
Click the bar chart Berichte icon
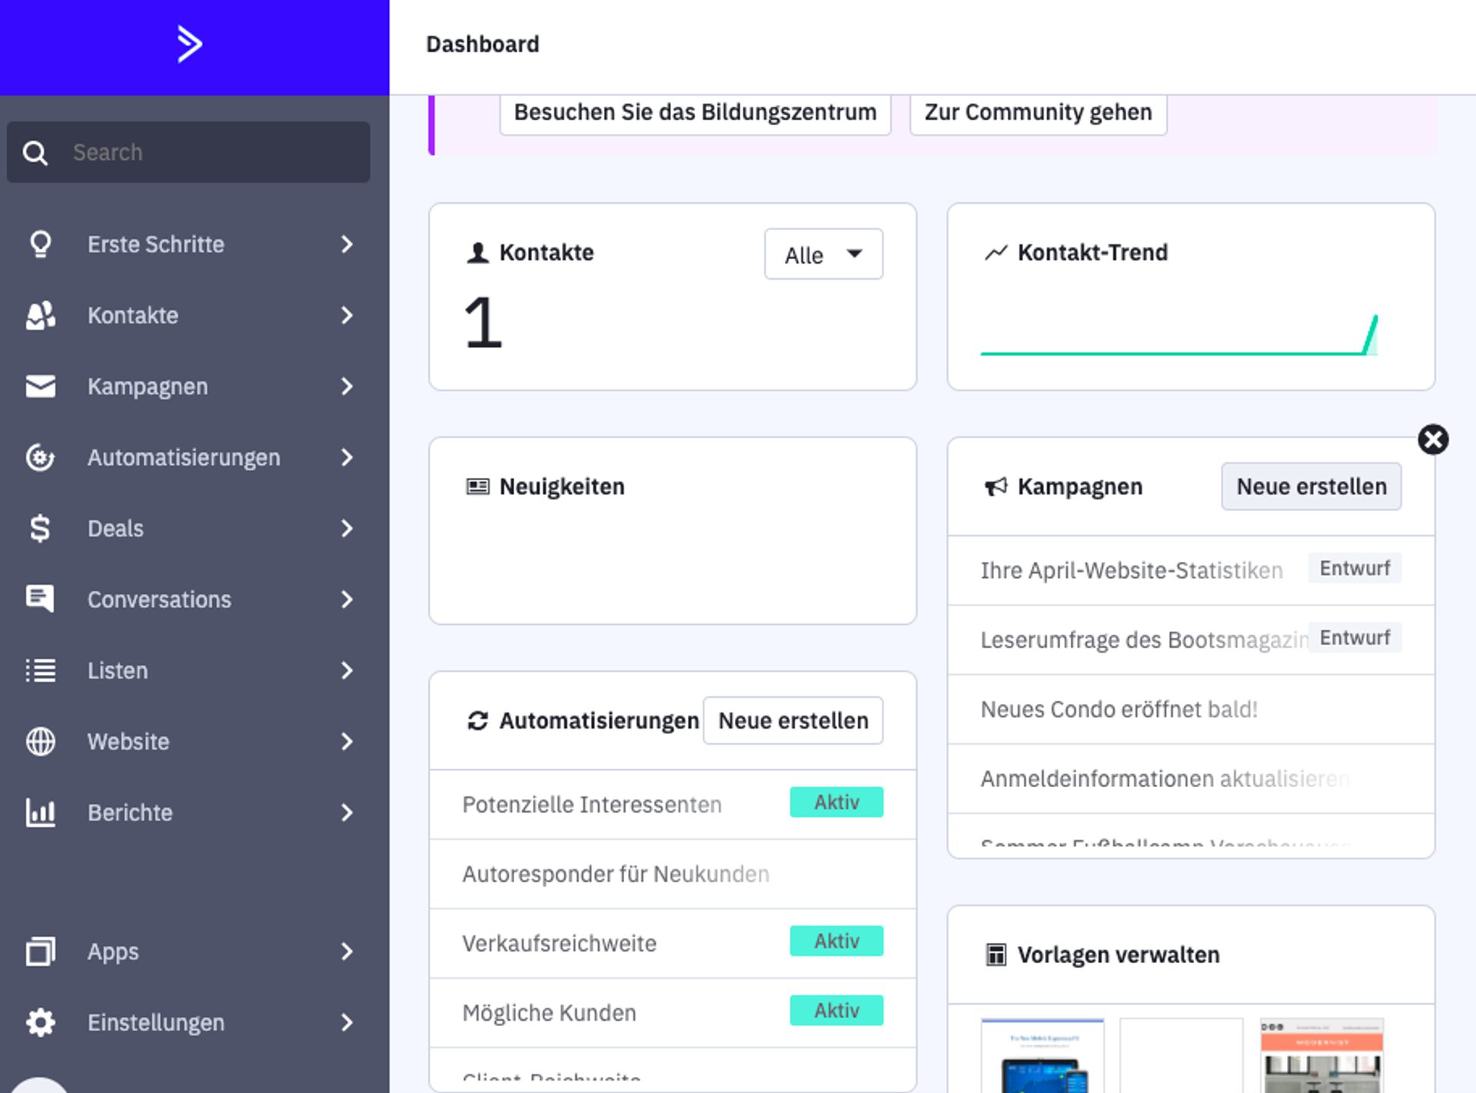(40, 812)
